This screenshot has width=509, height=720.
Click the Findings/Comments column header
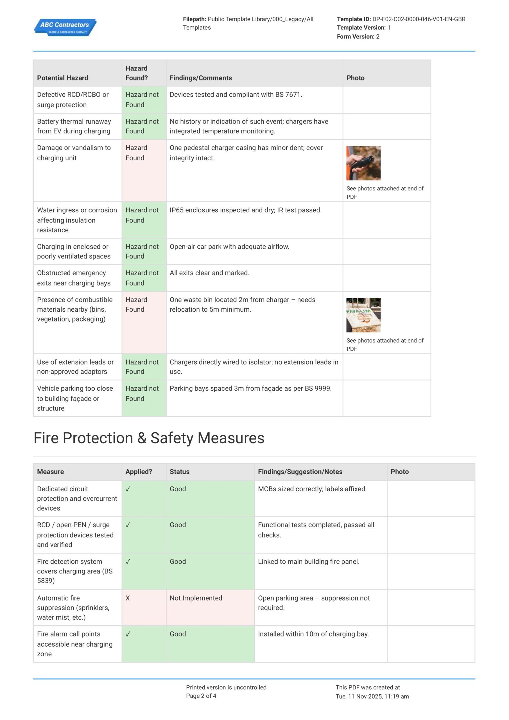[201, 78]
